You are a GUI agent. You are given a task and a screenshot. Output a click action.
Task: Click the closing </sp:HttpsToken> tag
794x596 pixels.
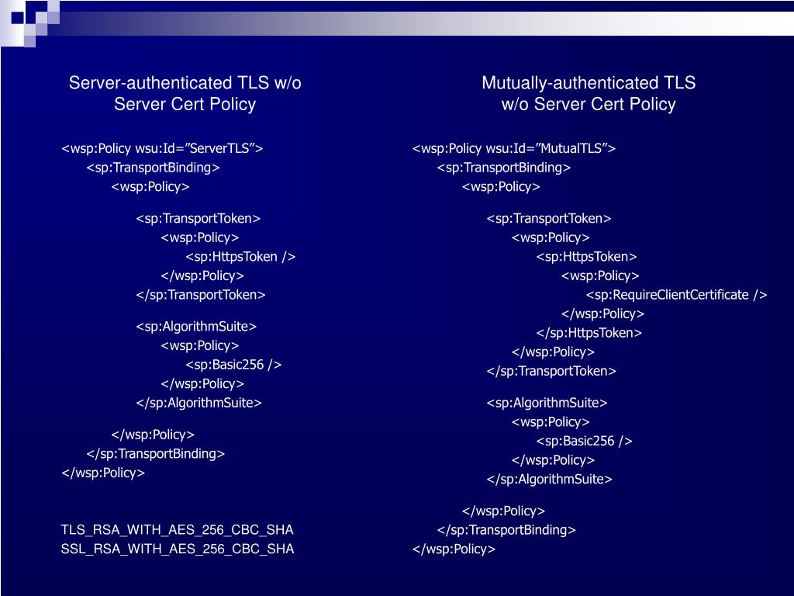click(589, 333)
